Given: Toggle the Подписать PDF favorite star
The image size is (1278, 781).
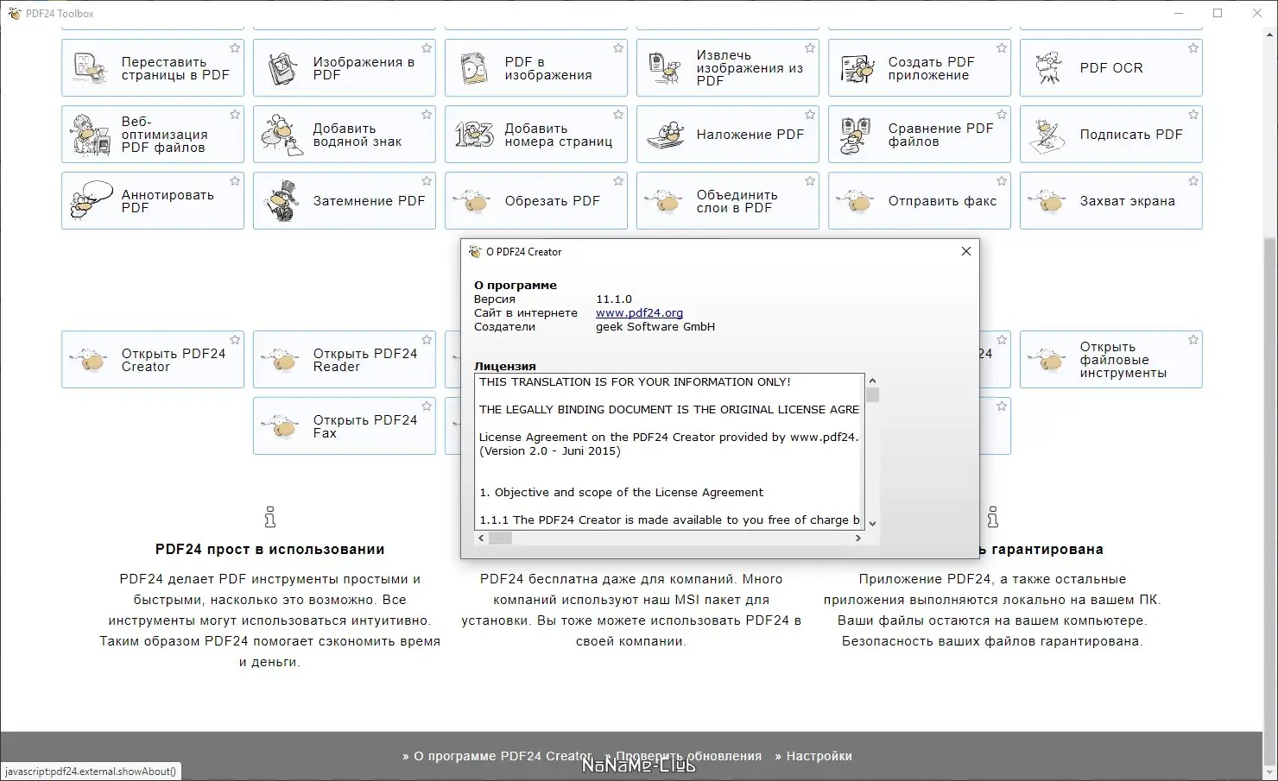Looking at the screenshot, I should click(x=1193, y=115).
